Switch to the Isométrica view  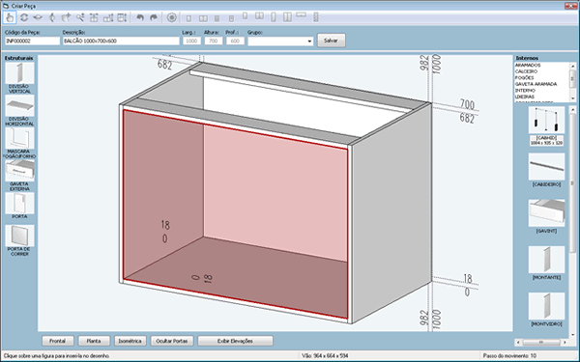[x=130, y=341]
